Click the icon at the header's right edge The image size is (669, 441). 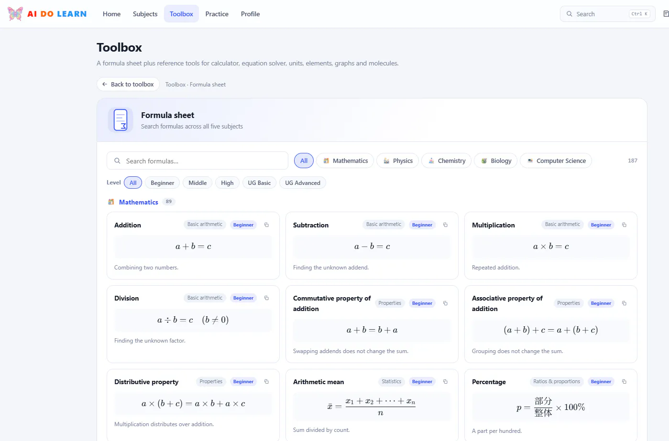666,14
